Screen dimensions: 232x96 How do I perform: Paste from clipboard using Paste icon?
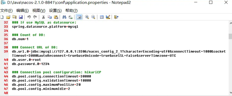(56, 17)
